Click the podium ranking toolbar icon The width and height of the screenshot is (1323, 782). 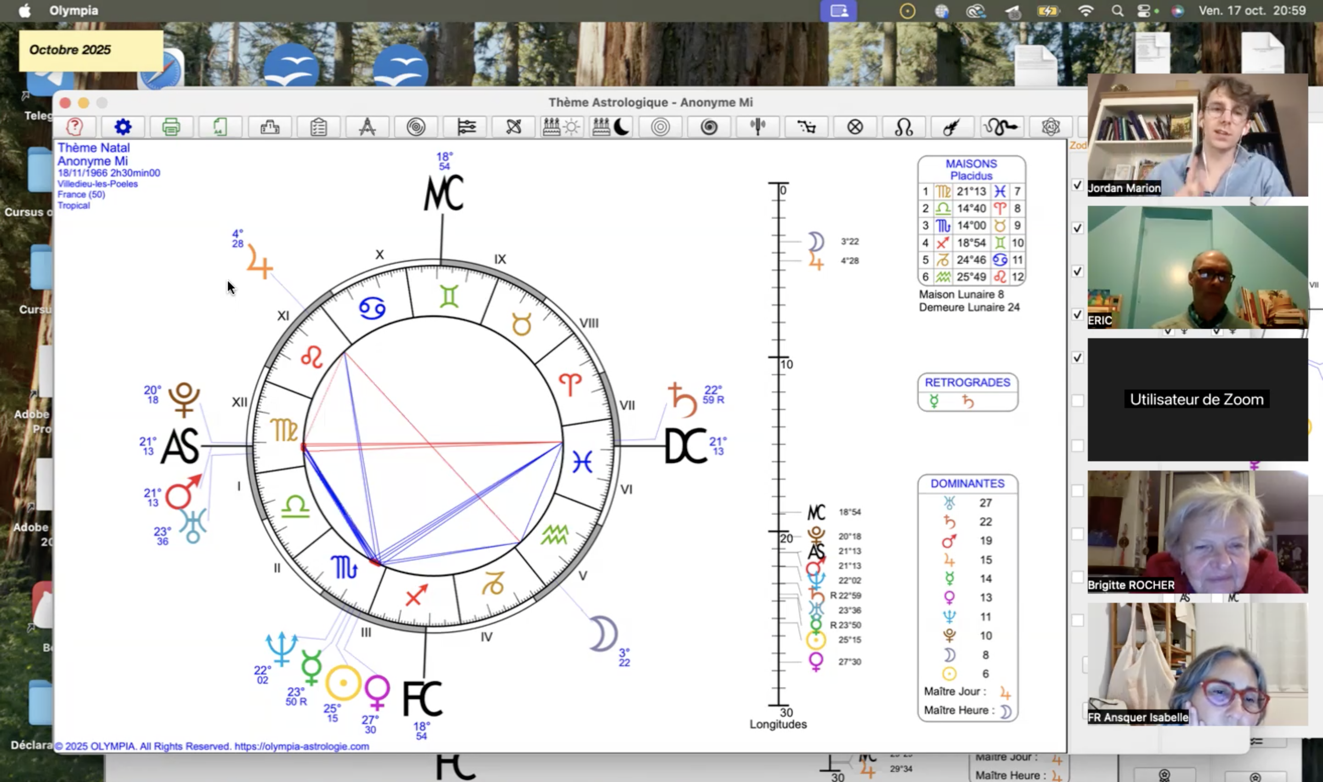point(270,127)
